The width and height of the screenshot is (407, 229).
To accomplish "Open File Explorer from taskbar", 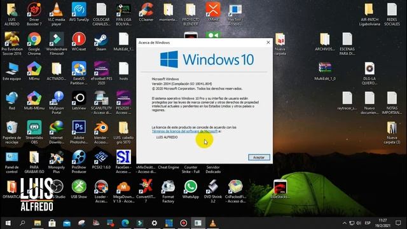I will 38,223.
